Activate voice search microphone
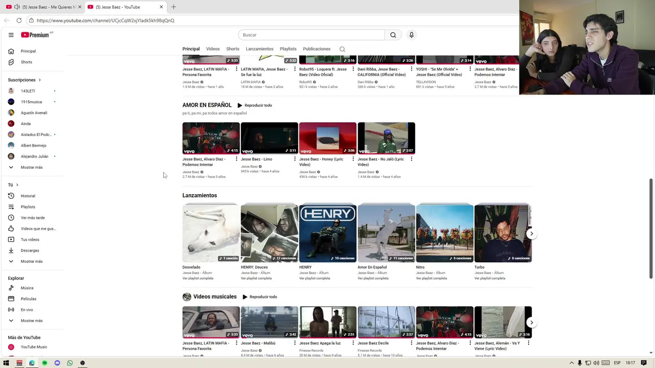The height and width of the screenshot is (368, 655). coord(411,35)
